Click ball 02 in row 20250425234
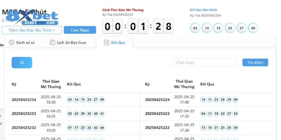Viewport: 281px width, 140px height. point(70,100)
